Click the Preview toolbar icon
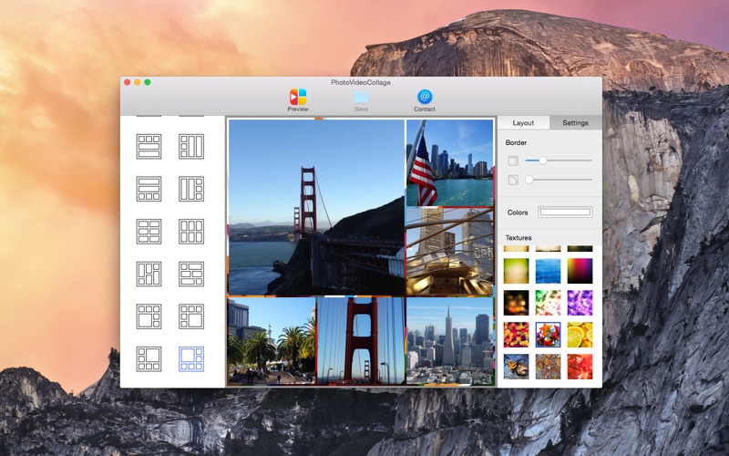Image resolution: width=729 pixels, height=456 pixels. (298, 97)
